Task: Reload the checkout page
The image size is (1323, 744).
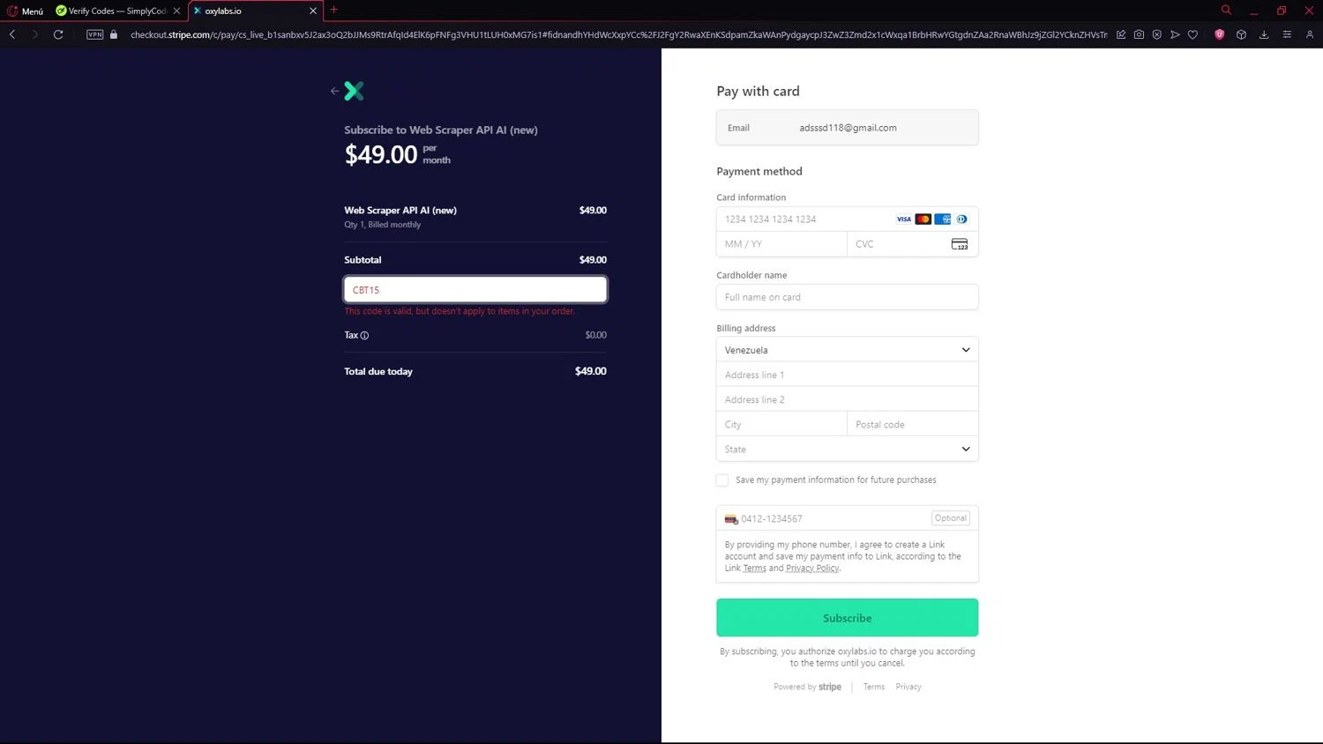Action: click(58, 34)
